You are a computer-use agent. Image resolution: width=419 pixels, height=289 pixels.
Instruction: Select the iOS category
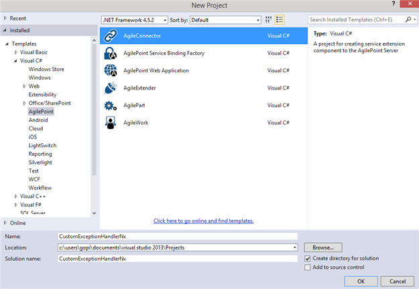33,136
